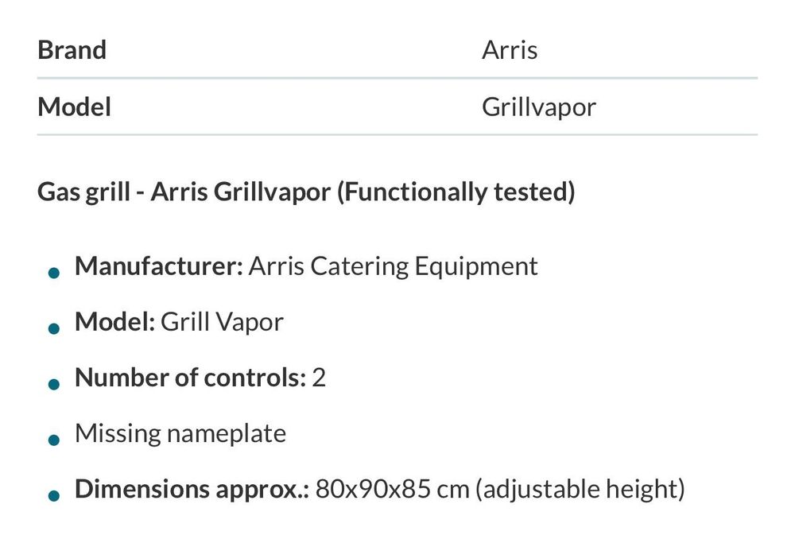The width and height of the screenshot is (795, 535).
Task: Click the Functionally tested text in heading
Action: (x=456, y=192)
